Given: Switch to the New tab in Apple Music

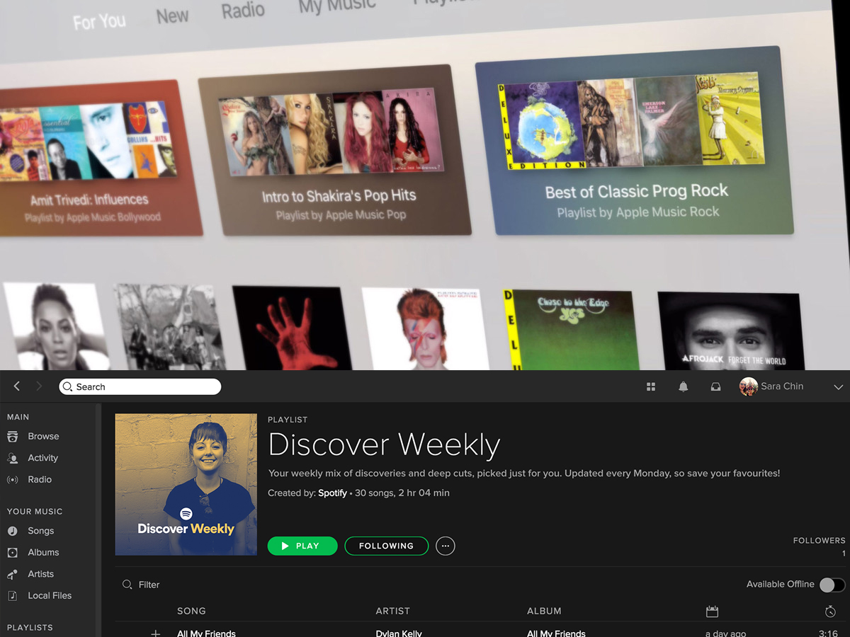Looking at the screenshot, I should tap(172, 16).
